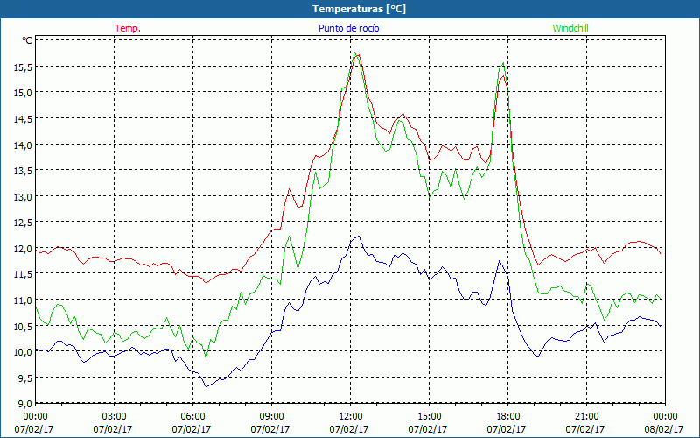Click the 9,0 y-axis value
This screenshot has width=700, height=438.
(25, 404)
